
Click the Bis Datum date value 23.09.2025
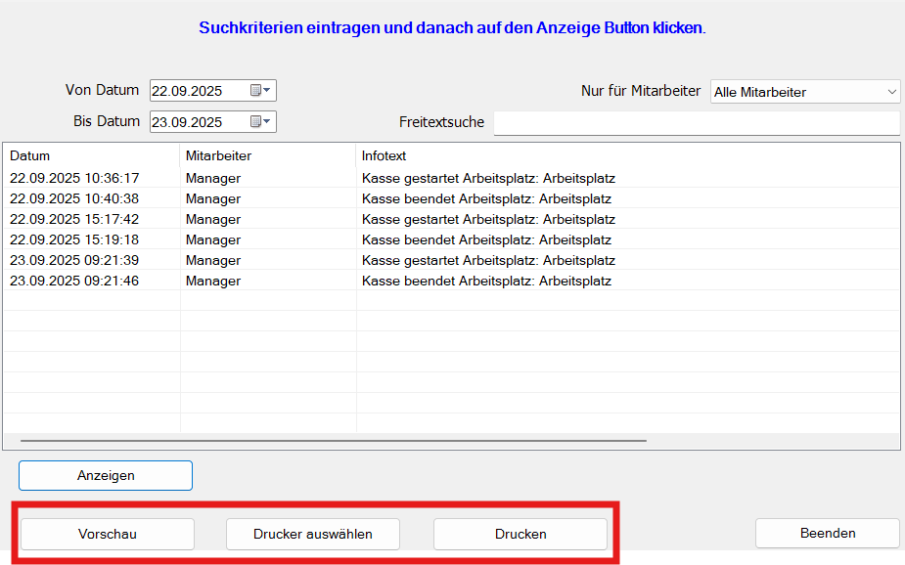click(187, 122)
